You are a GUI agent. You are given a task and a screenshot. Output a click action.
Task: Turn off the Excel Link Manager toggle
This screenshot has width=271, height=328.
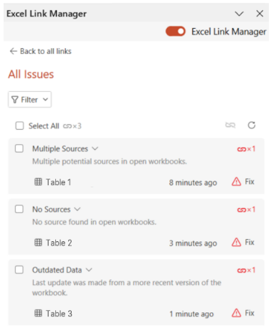(x=176, y=32)
